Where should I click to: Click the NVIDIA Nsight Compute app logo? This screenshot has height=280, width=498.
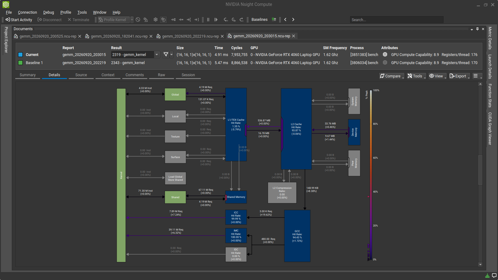pos(6,4)
